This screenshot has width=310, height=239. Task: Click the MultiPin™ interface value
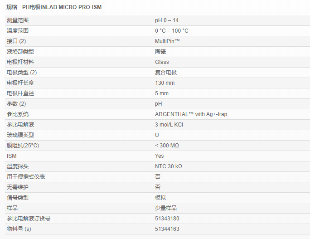point(167,41)
